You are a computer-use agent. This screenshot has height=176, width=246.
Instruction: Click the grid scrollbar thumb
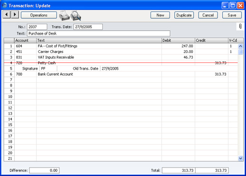click(240, 52)
